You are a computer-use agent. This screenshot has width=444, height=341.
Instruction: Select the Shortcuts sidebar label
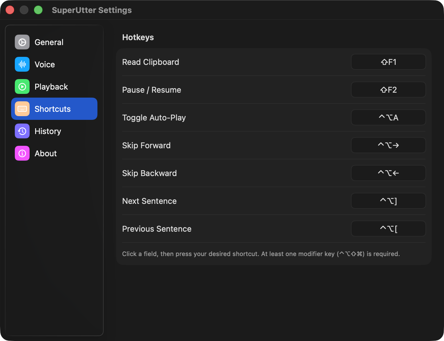coord(53,109)
